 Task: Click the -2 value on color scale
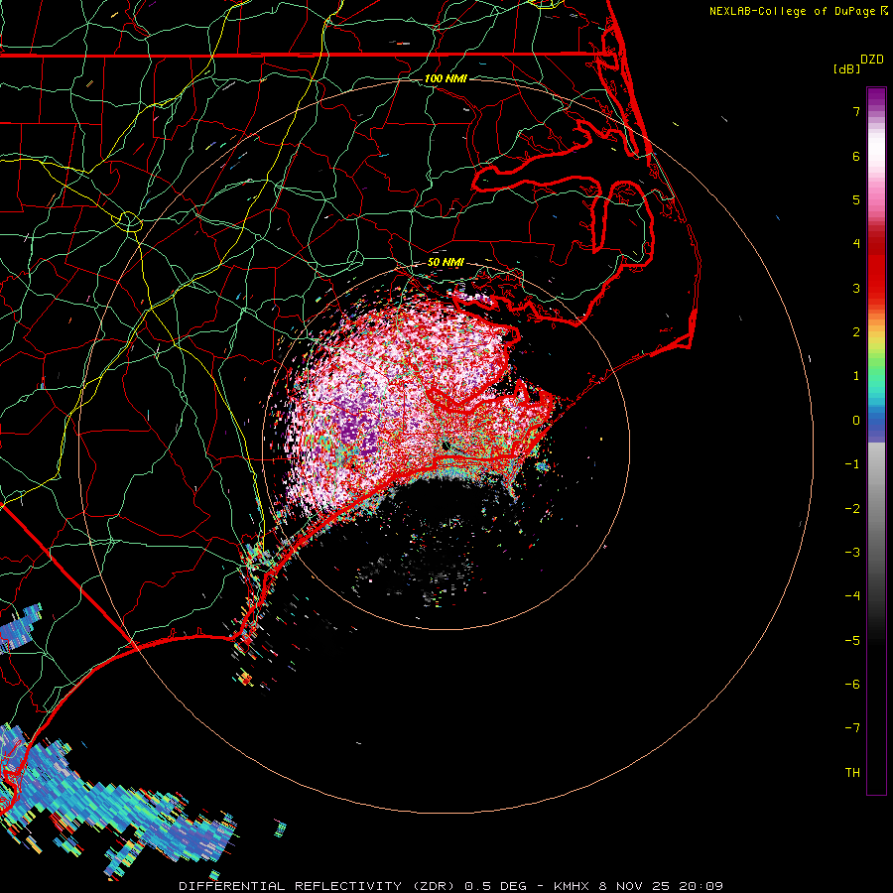852,509
